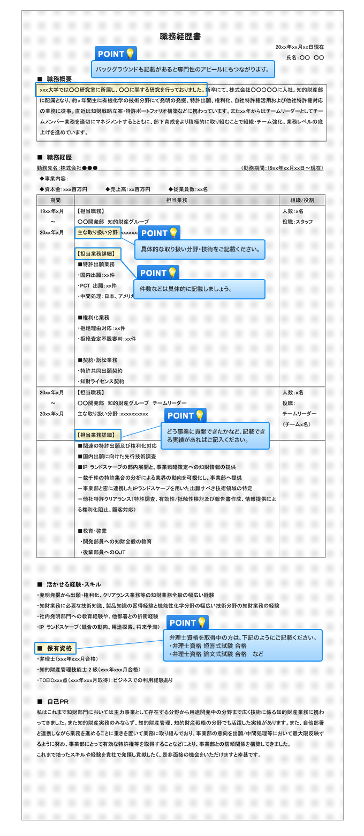Click 【担当業務詳細】 highlight above 特許出願業務

click(97, 253)
